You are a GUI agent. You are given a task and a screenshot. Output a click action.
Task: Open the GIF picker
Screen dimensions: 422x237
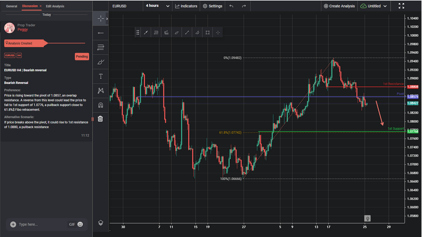pos(72,224)
